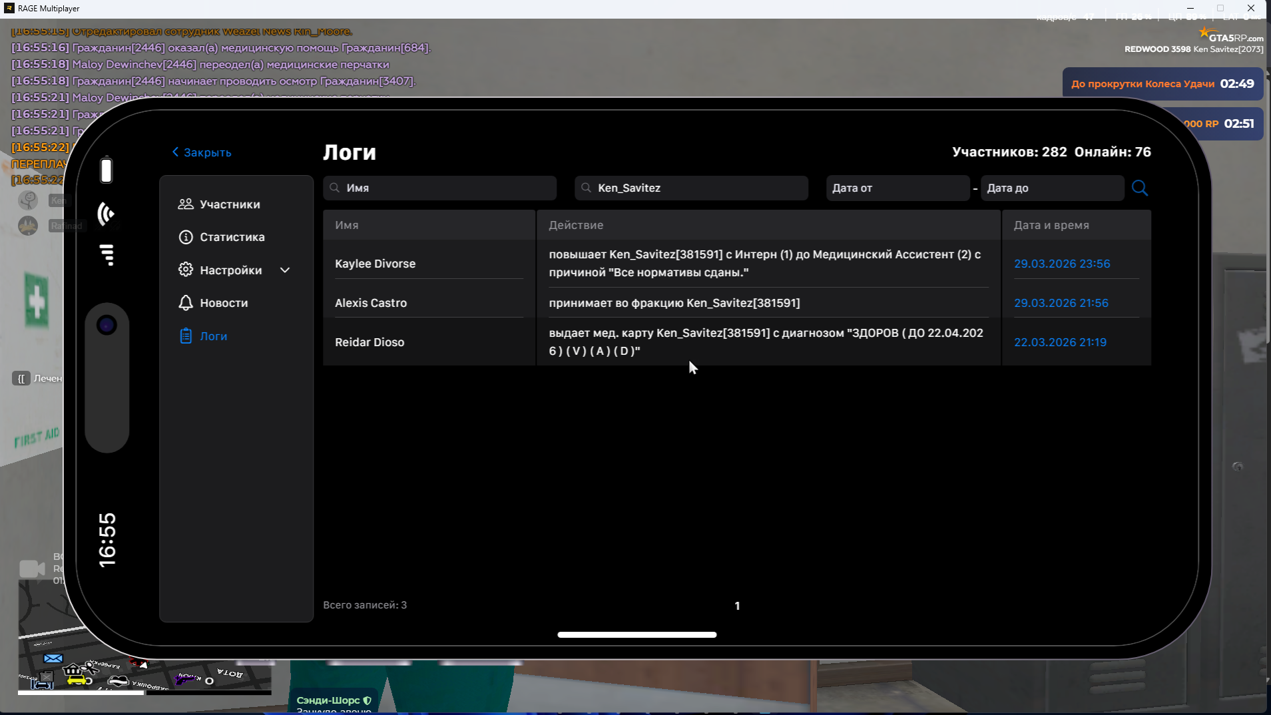Click the Онлайн: 76 counter
Screen dimensions: 1271x715
[x=1113, y=152]
